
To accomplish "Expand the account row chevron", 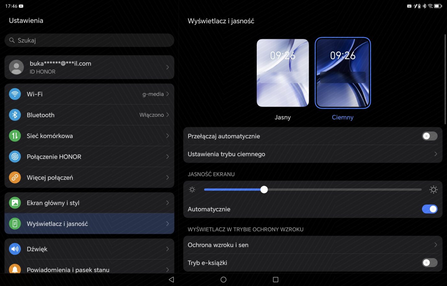I will [x=168, y=67].
